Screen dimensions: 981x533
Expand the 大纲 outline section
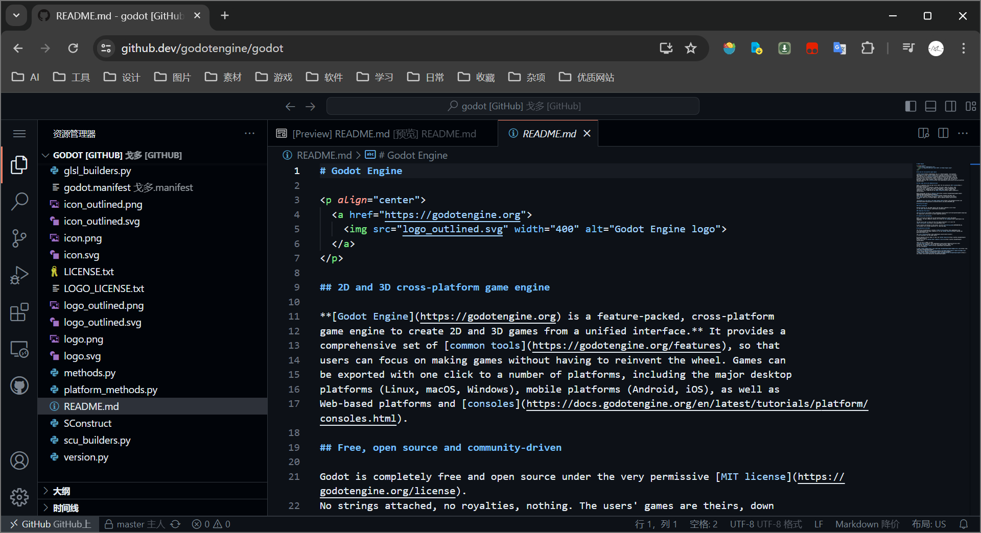(153, 491)
